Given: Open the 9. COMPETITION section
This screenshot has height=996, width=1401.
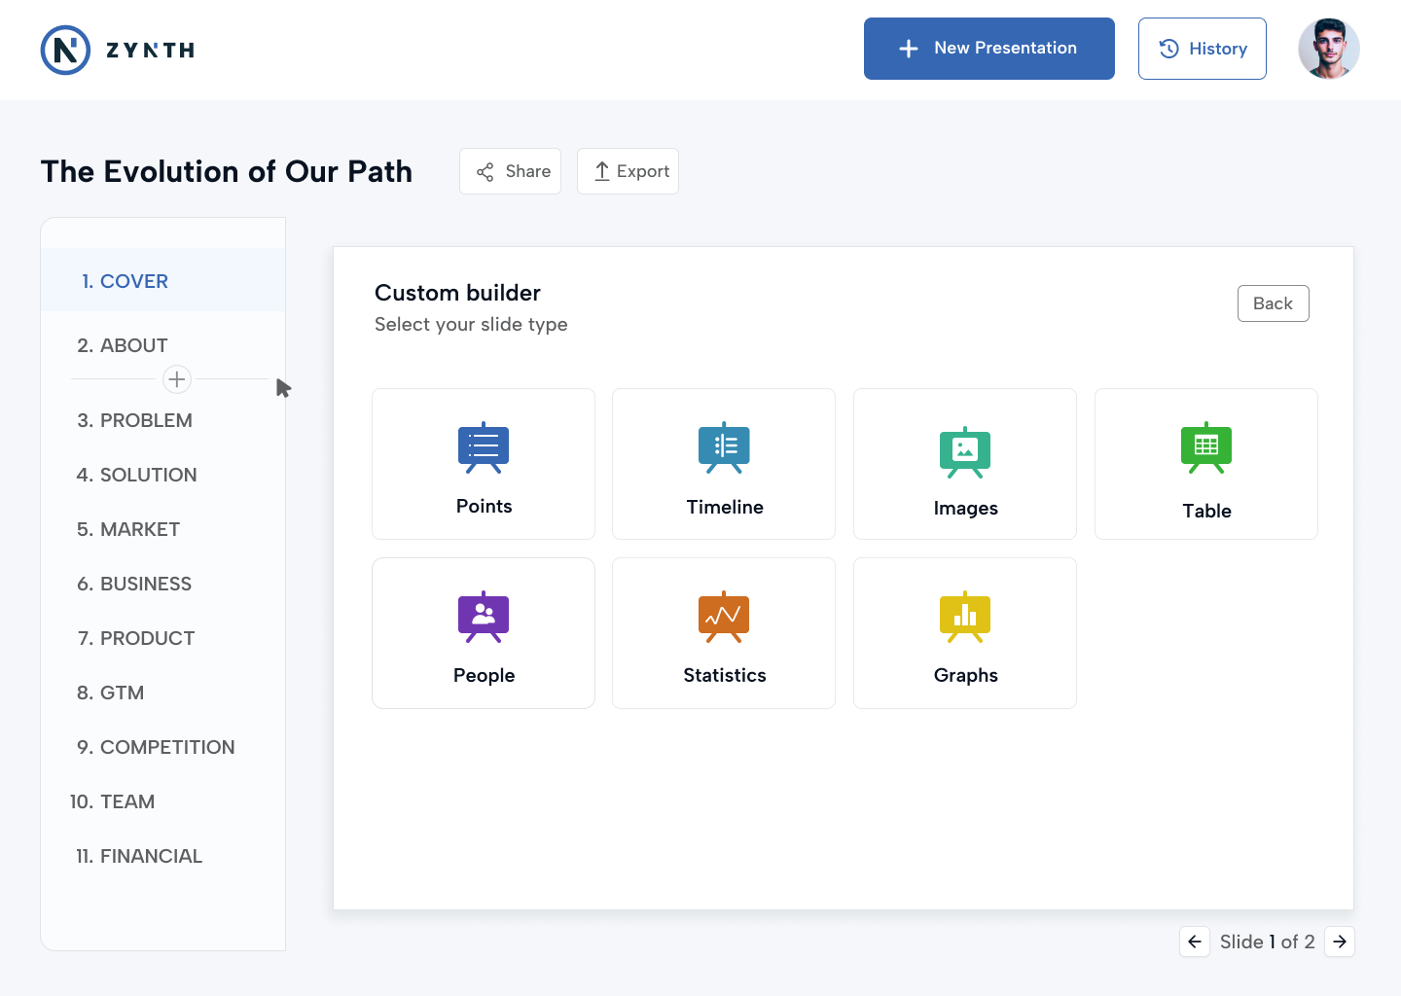Looking at the screenshot, I should 156,747.
